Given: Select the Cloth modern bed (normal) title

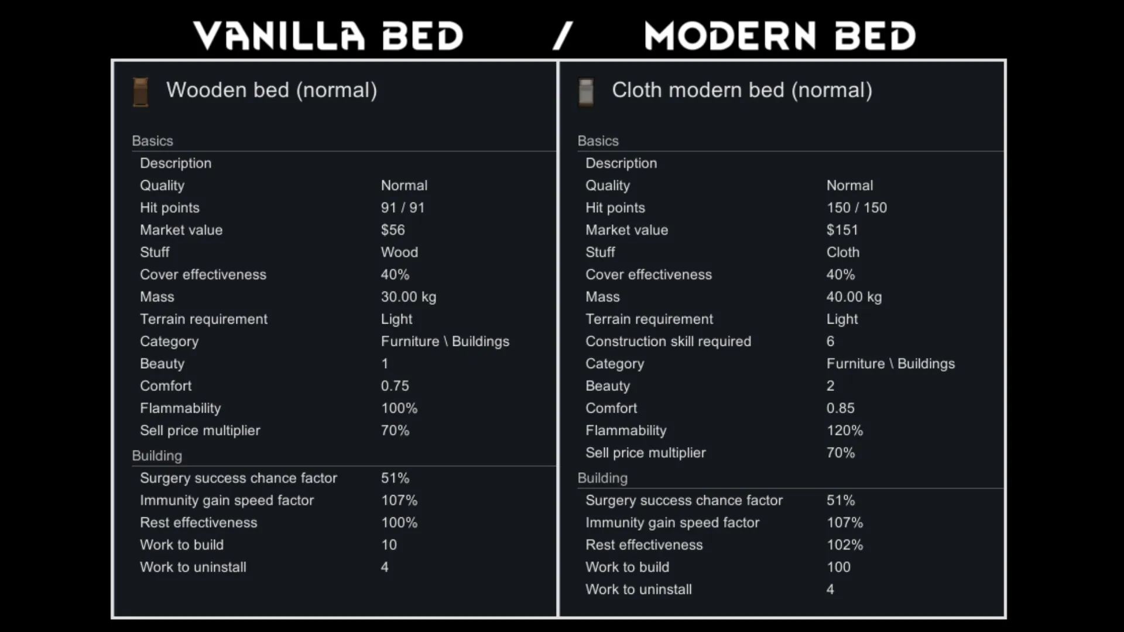Looking at the screenshot, I should tap(742, 90).
